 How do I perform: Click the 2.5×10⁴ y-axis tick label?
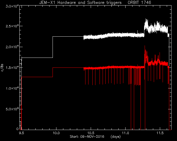click(12, 26)
